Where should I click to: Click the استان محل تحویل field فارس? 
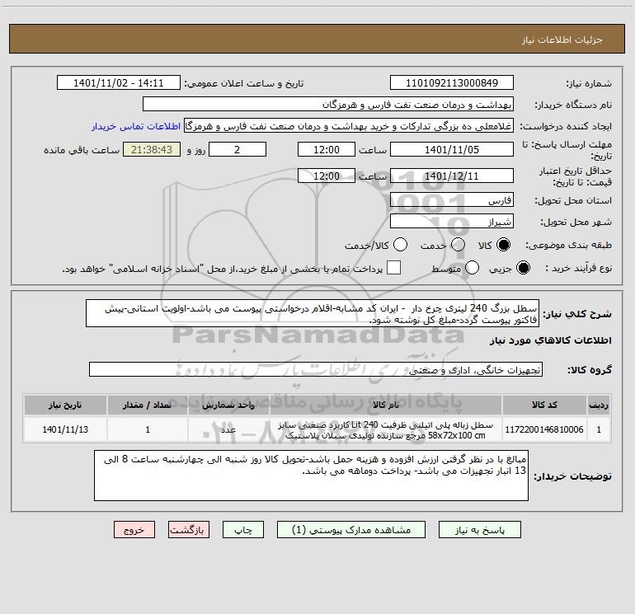452,200
